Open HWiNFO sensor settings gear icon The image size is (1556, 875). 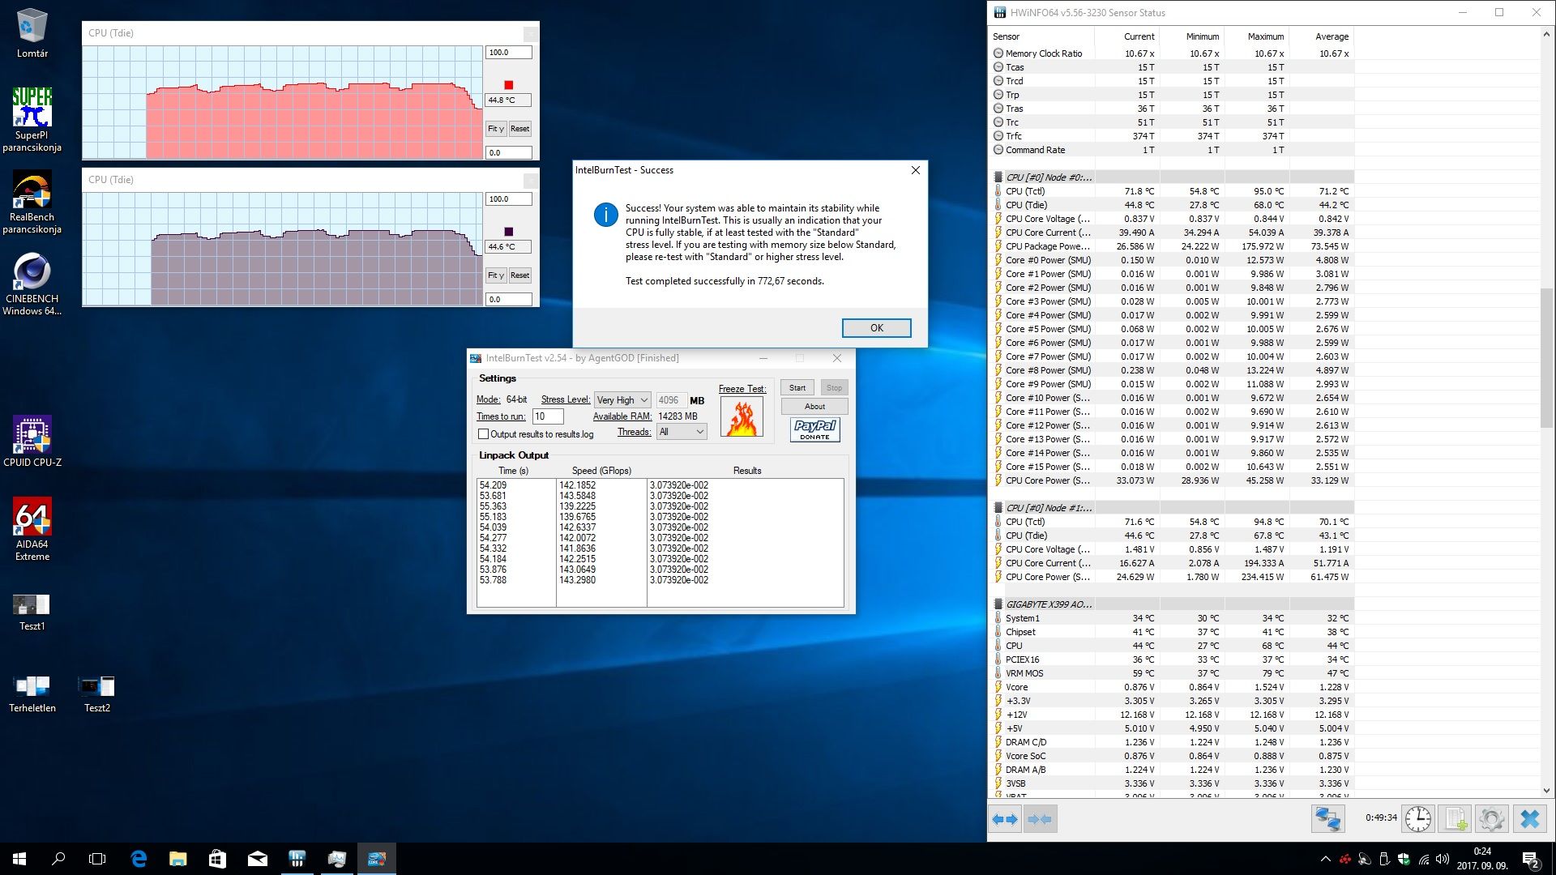tap(1491, 819)
